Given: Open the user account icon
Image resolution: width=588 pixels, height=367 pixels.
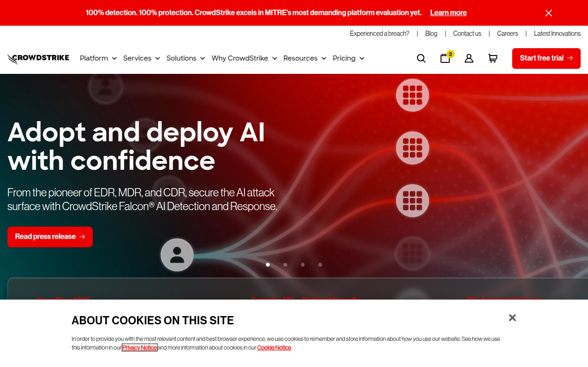Looking at the screenshot, I should [469, 58].
